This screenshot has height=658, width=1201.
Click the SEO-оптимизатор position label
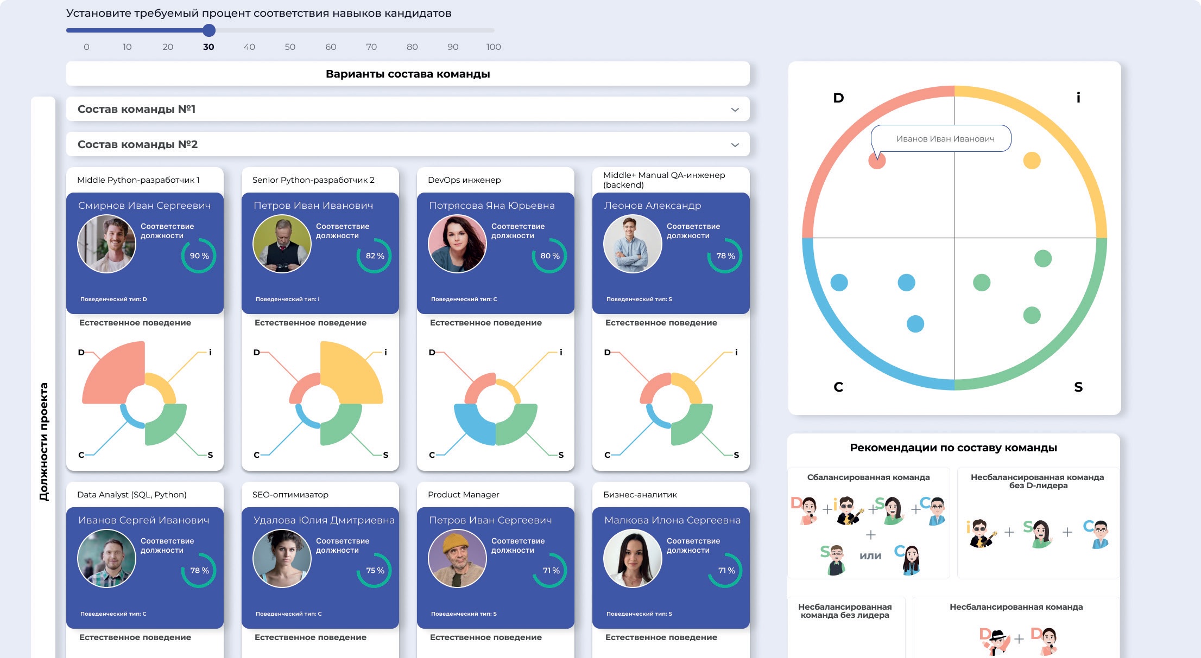click(290, 495)
